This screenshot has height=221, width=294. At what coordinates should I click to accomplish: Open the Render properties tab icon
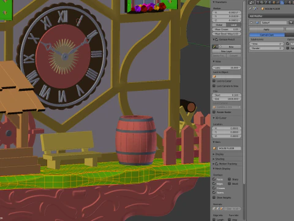click(x=258, y=2)
